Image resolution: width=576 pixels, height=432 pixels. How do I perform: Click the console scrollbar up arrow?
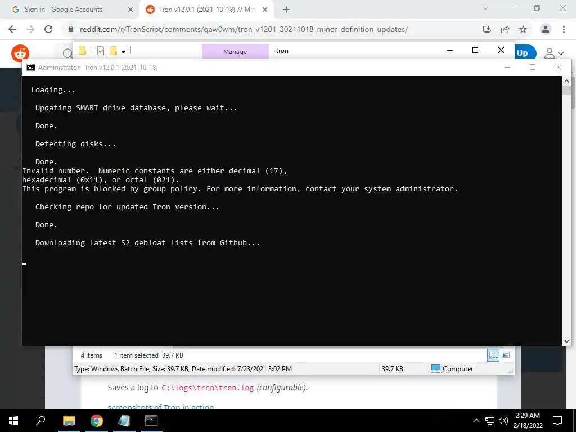pyautogui.click(x=566, y=81)
